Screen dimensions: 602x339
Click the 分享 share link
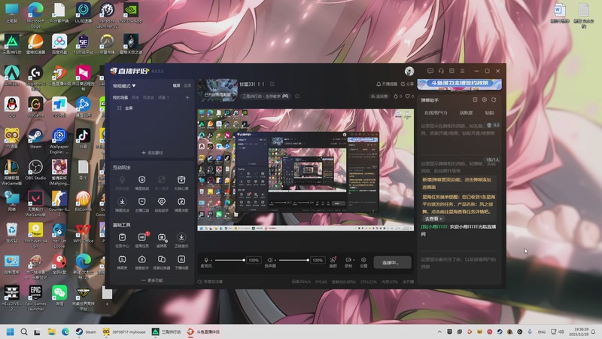pyautogui.click(x=407, y=84)
